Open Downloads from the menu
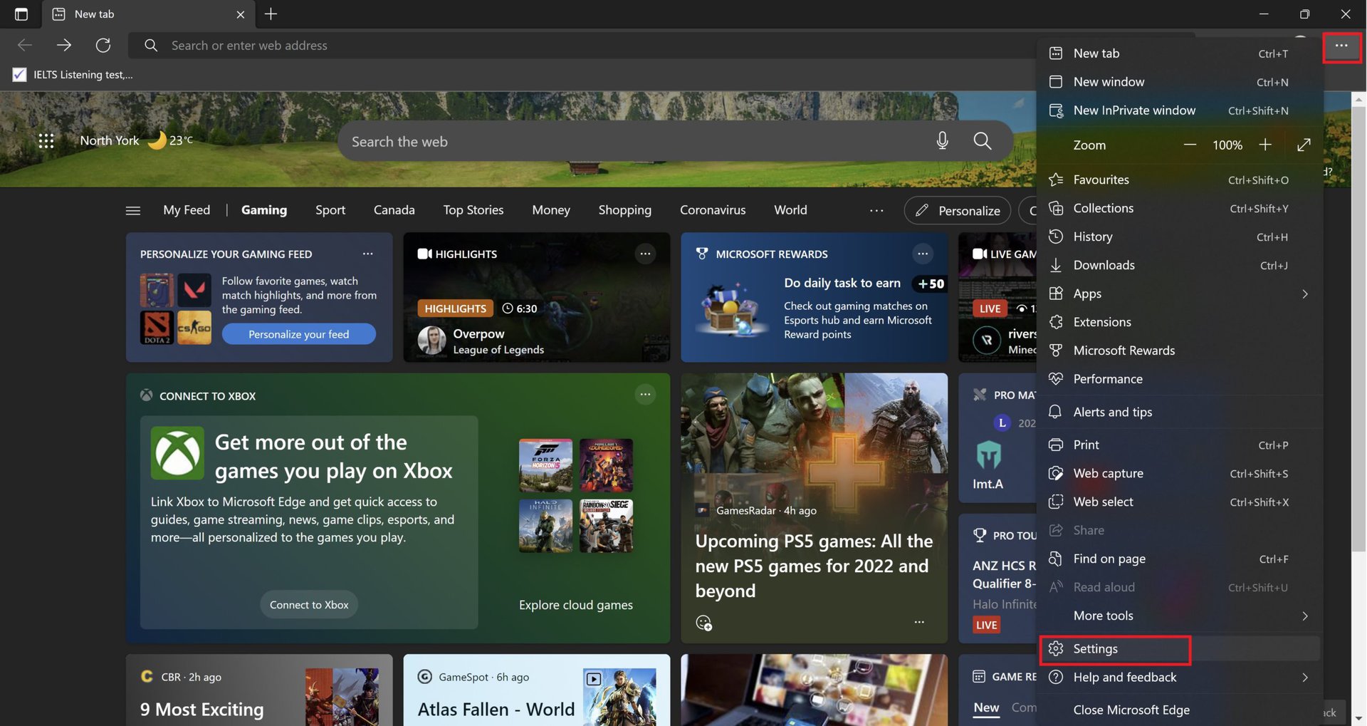1367x726 pixels. (1179, 265)
